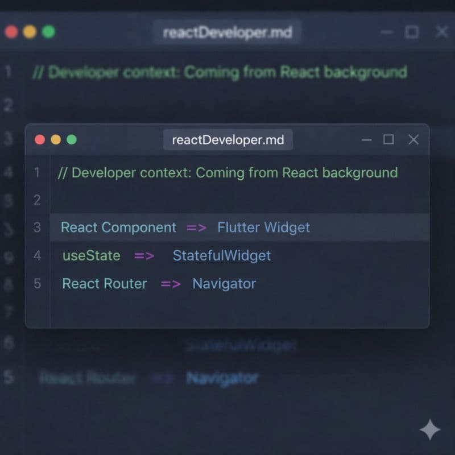Click line number 2 in front window gutter
Viewport: 455px width, 455px height.
(37, 200)
